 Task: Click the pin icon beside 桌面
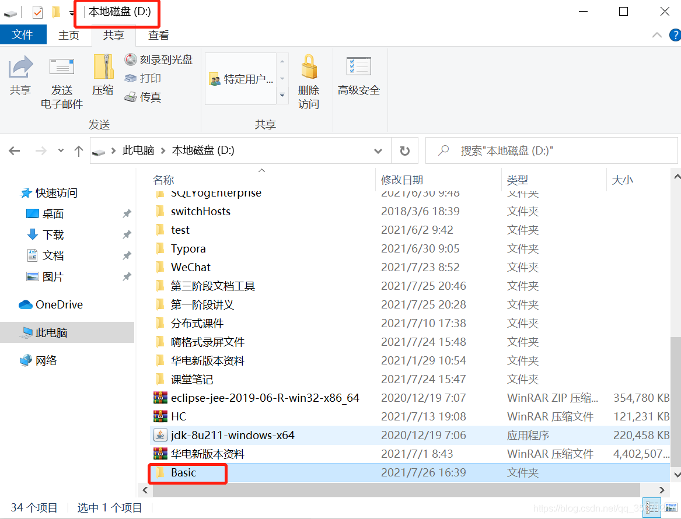[127, 213]
